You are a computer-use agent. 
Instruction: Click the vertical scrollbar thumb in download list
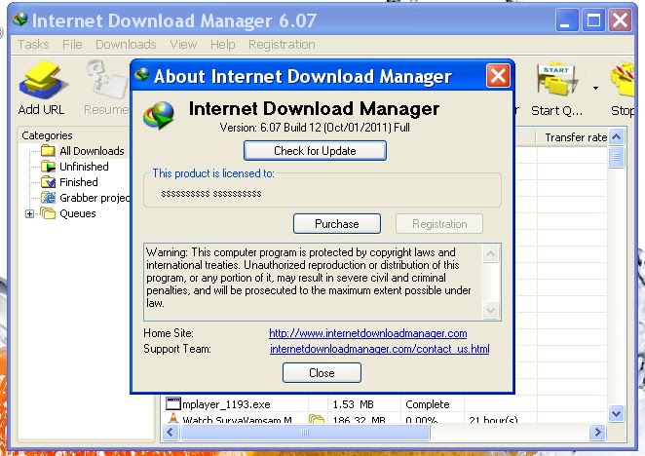coord(616,157)
